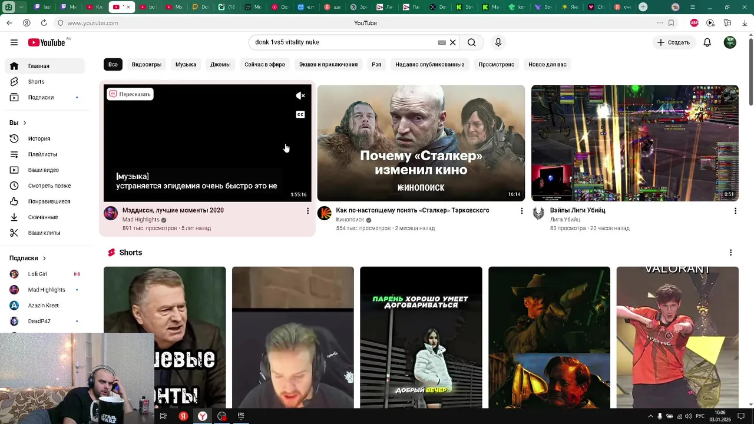The height and width of the screenshot is (424, 754).
Task: Click the magnifier search button
Action: [x=471, y=42]
